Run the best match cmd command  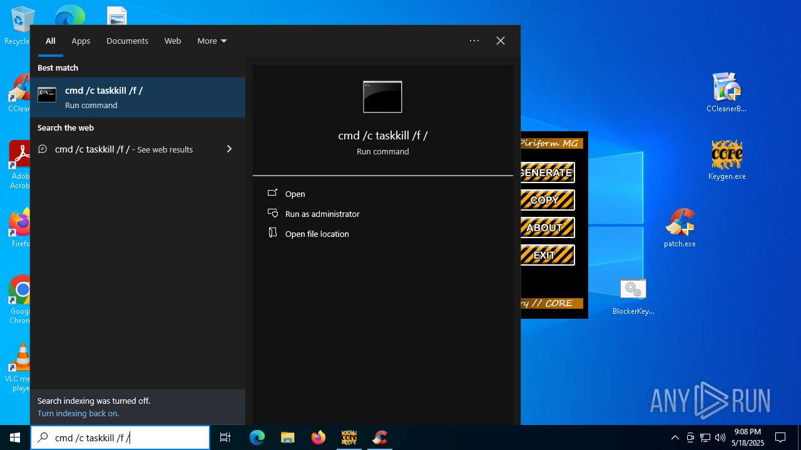pos(138,97)
